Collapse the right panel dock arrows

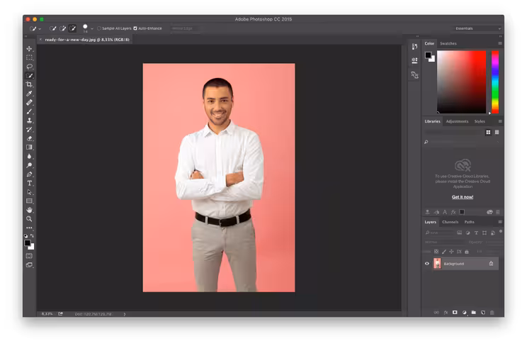(x=500, y=36)
